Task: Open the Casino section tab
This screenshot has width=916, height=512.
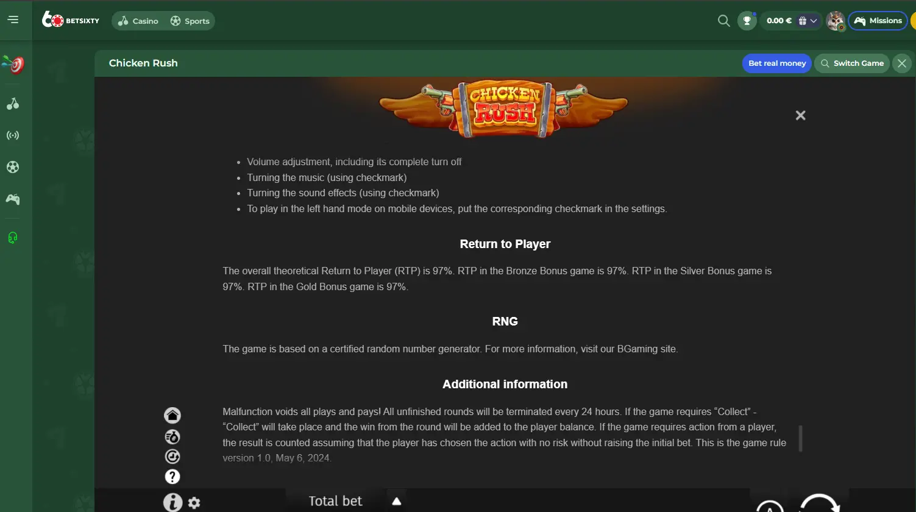Action: [138, 21]
